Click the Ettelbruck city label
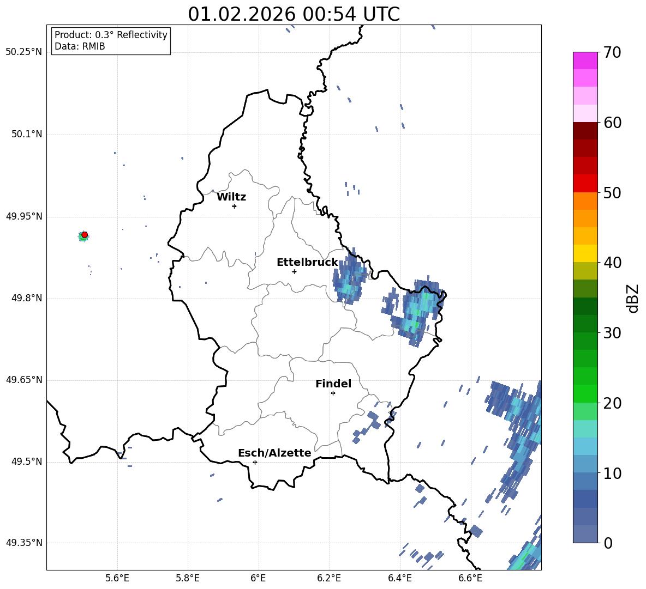The height and width of the screenshot is (589, 646). [307, 263]
